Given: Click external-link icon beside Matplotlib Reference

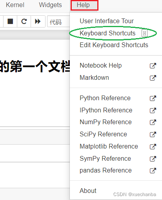Looking at the screenshot, I should pyautogui.click(x=153, y=147).
